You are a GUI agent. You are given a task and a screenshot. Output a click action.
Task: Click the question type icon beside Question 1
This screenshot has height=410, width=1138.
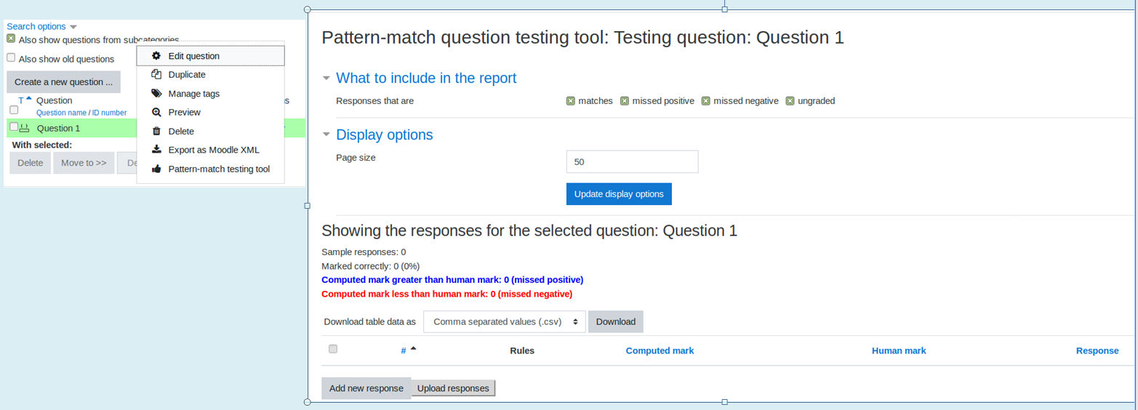pyautogui.click(x=25, y=128)
